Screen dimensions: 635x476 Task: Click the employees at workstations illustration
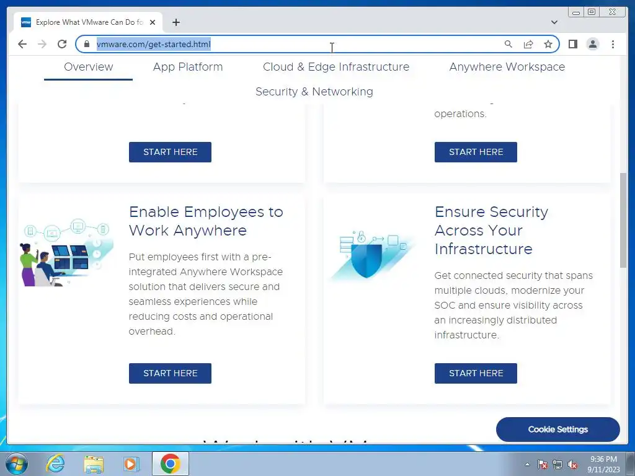[66, 253]
